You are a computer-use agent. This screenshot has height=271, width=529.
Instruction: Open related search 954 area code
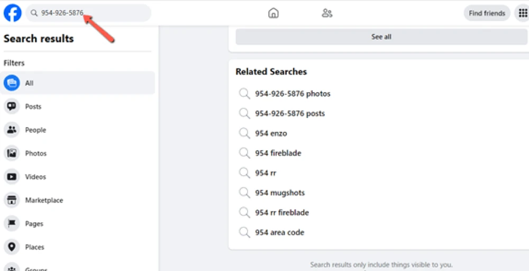pyautogui.click(x=280, y=232)
